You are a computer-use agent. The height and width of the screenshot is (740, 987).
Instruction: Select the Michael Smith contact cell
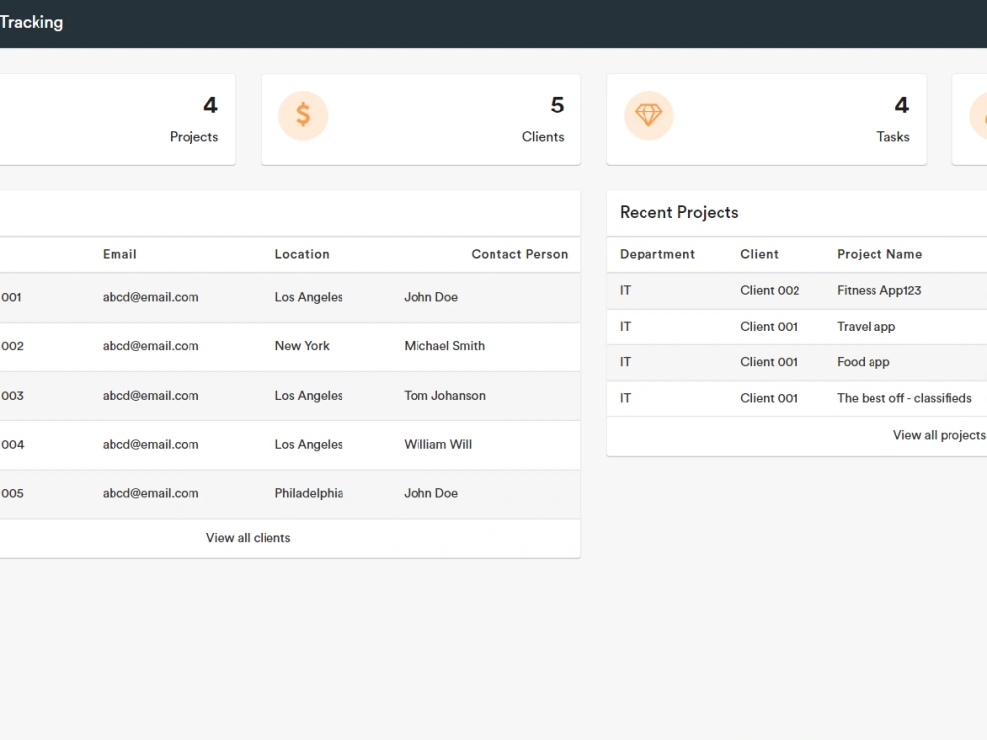pyautogui.click(x=444, y=346)
